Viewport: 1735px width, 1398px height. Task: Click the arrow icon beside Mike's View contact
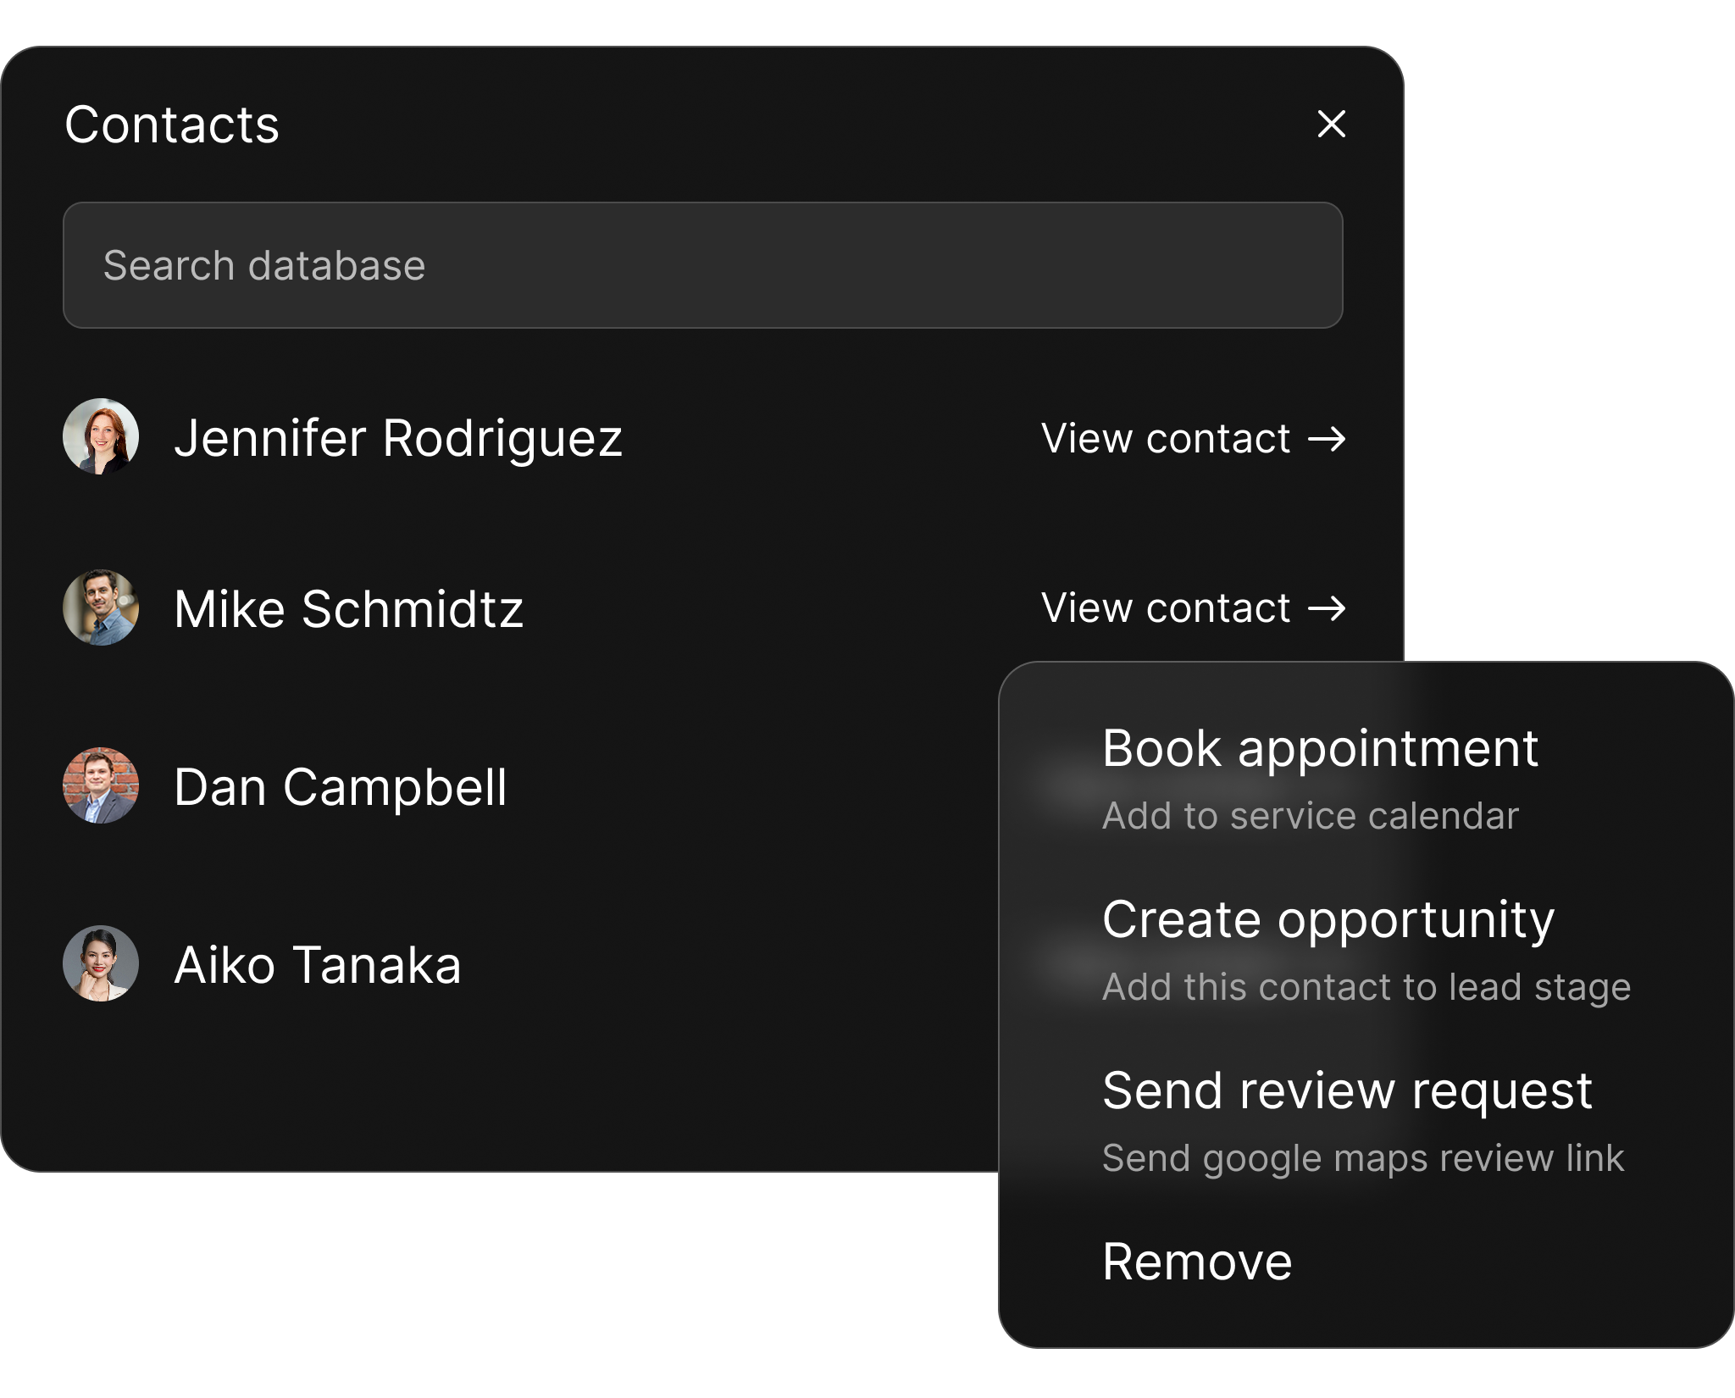click(1327, 608)
